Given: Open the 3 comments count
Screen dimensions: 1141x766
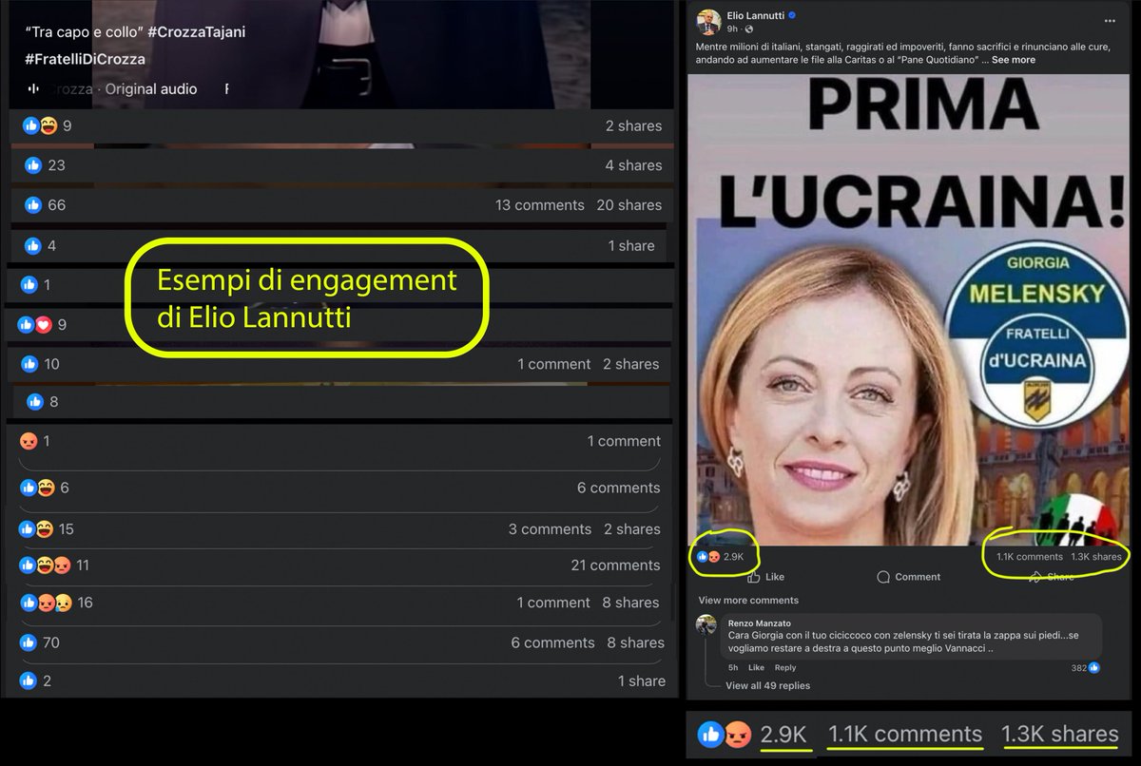Looking at the screenshot, I should [550, 529].
